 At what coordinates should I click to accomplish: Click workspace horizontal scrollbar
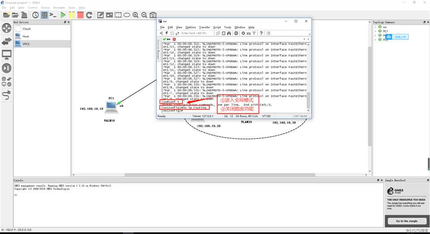(x=219, y=175)
